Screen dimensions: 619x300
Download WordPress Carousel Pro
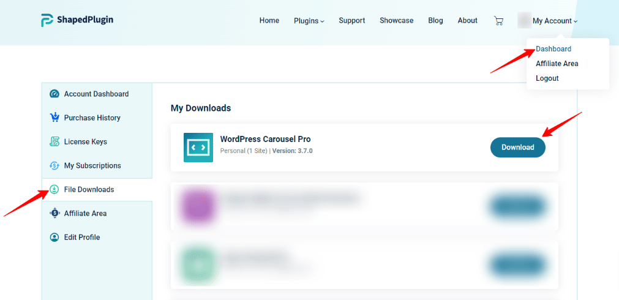pyautogui.click(x=517, y=147)
